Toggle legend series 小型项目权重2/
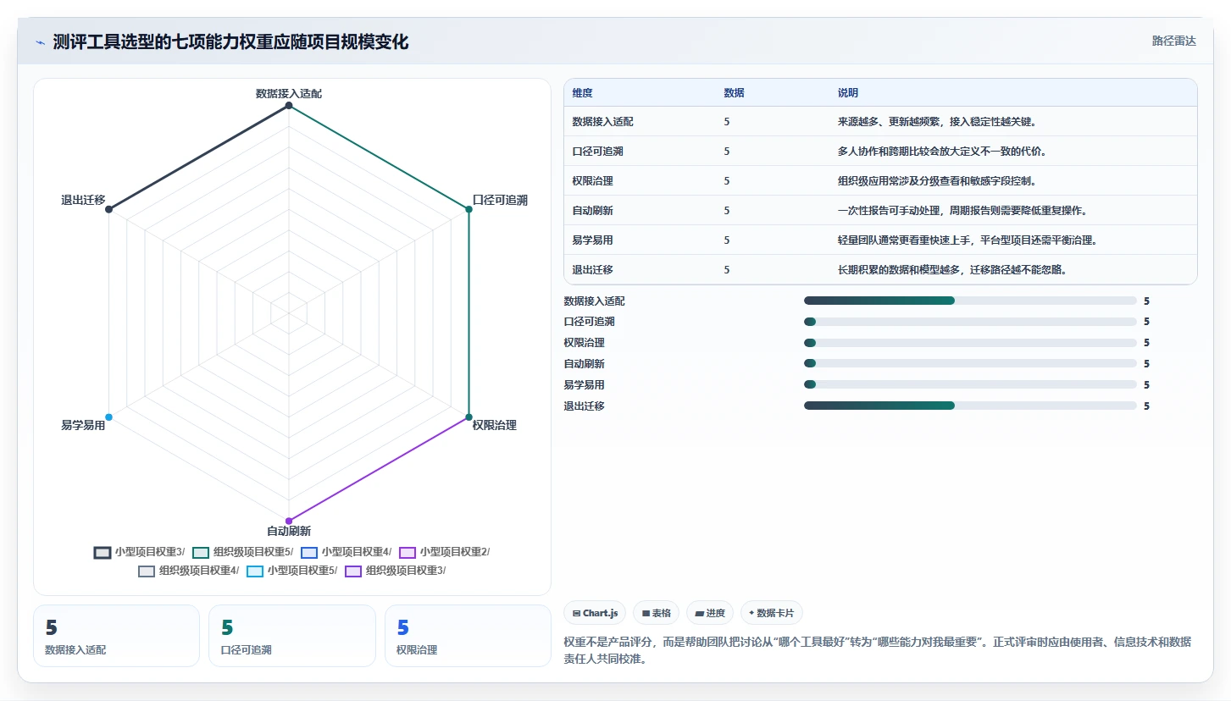 (x=444, y=552)
